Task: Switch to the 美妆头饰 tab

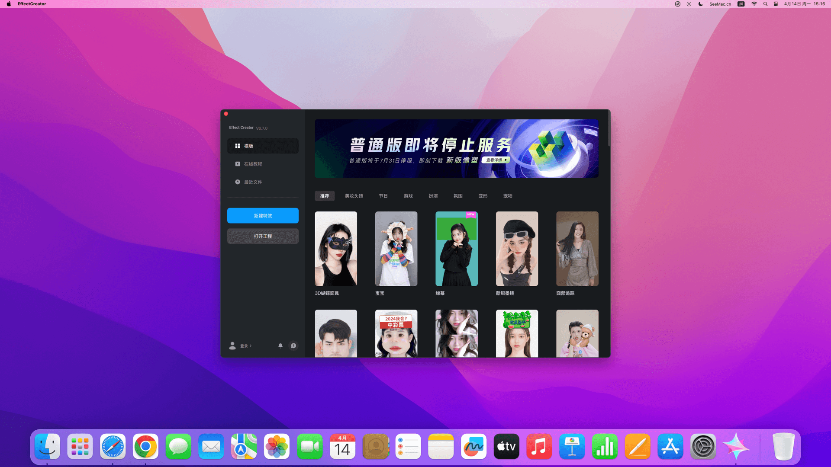Action: point(354,196)
